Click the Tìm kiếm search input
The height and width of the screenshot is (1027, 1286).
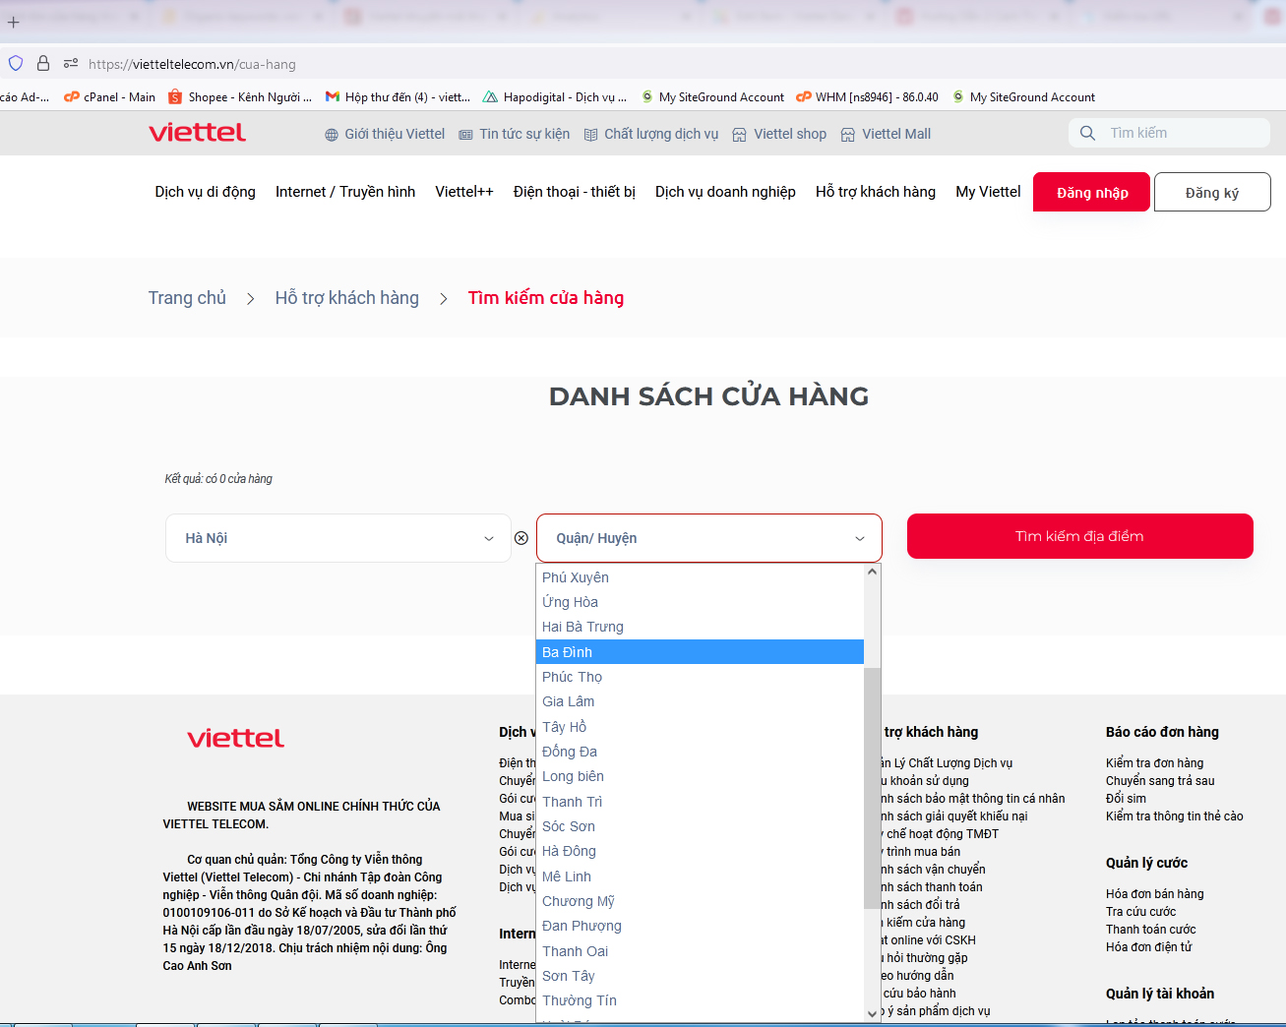[1169, 133]
